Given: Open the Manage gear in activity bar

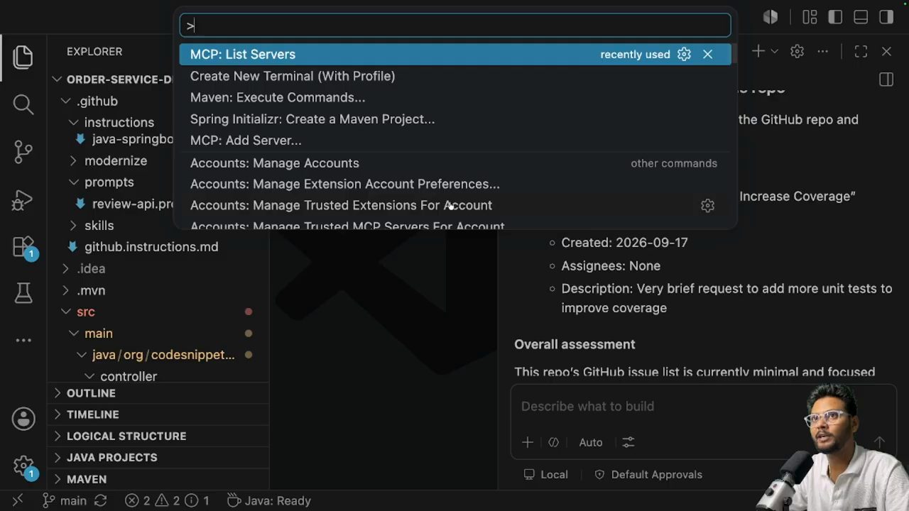Looking at the screenshot, I should (x=23, y=466).
